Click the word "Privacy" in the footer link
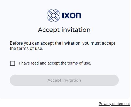131x107 pixels. [x=105, y=104]
